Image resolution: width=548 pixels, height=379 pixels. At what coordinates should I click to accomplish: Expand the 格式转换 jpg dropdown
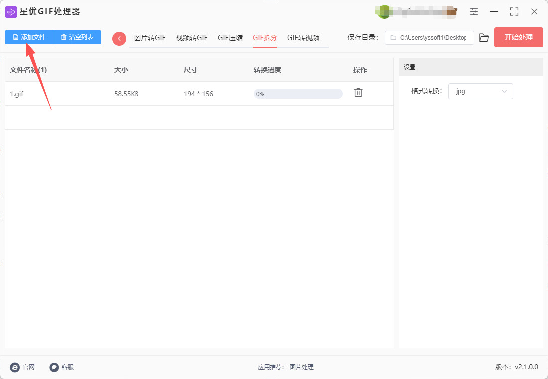pyautogui.click(x=480, y=91)
